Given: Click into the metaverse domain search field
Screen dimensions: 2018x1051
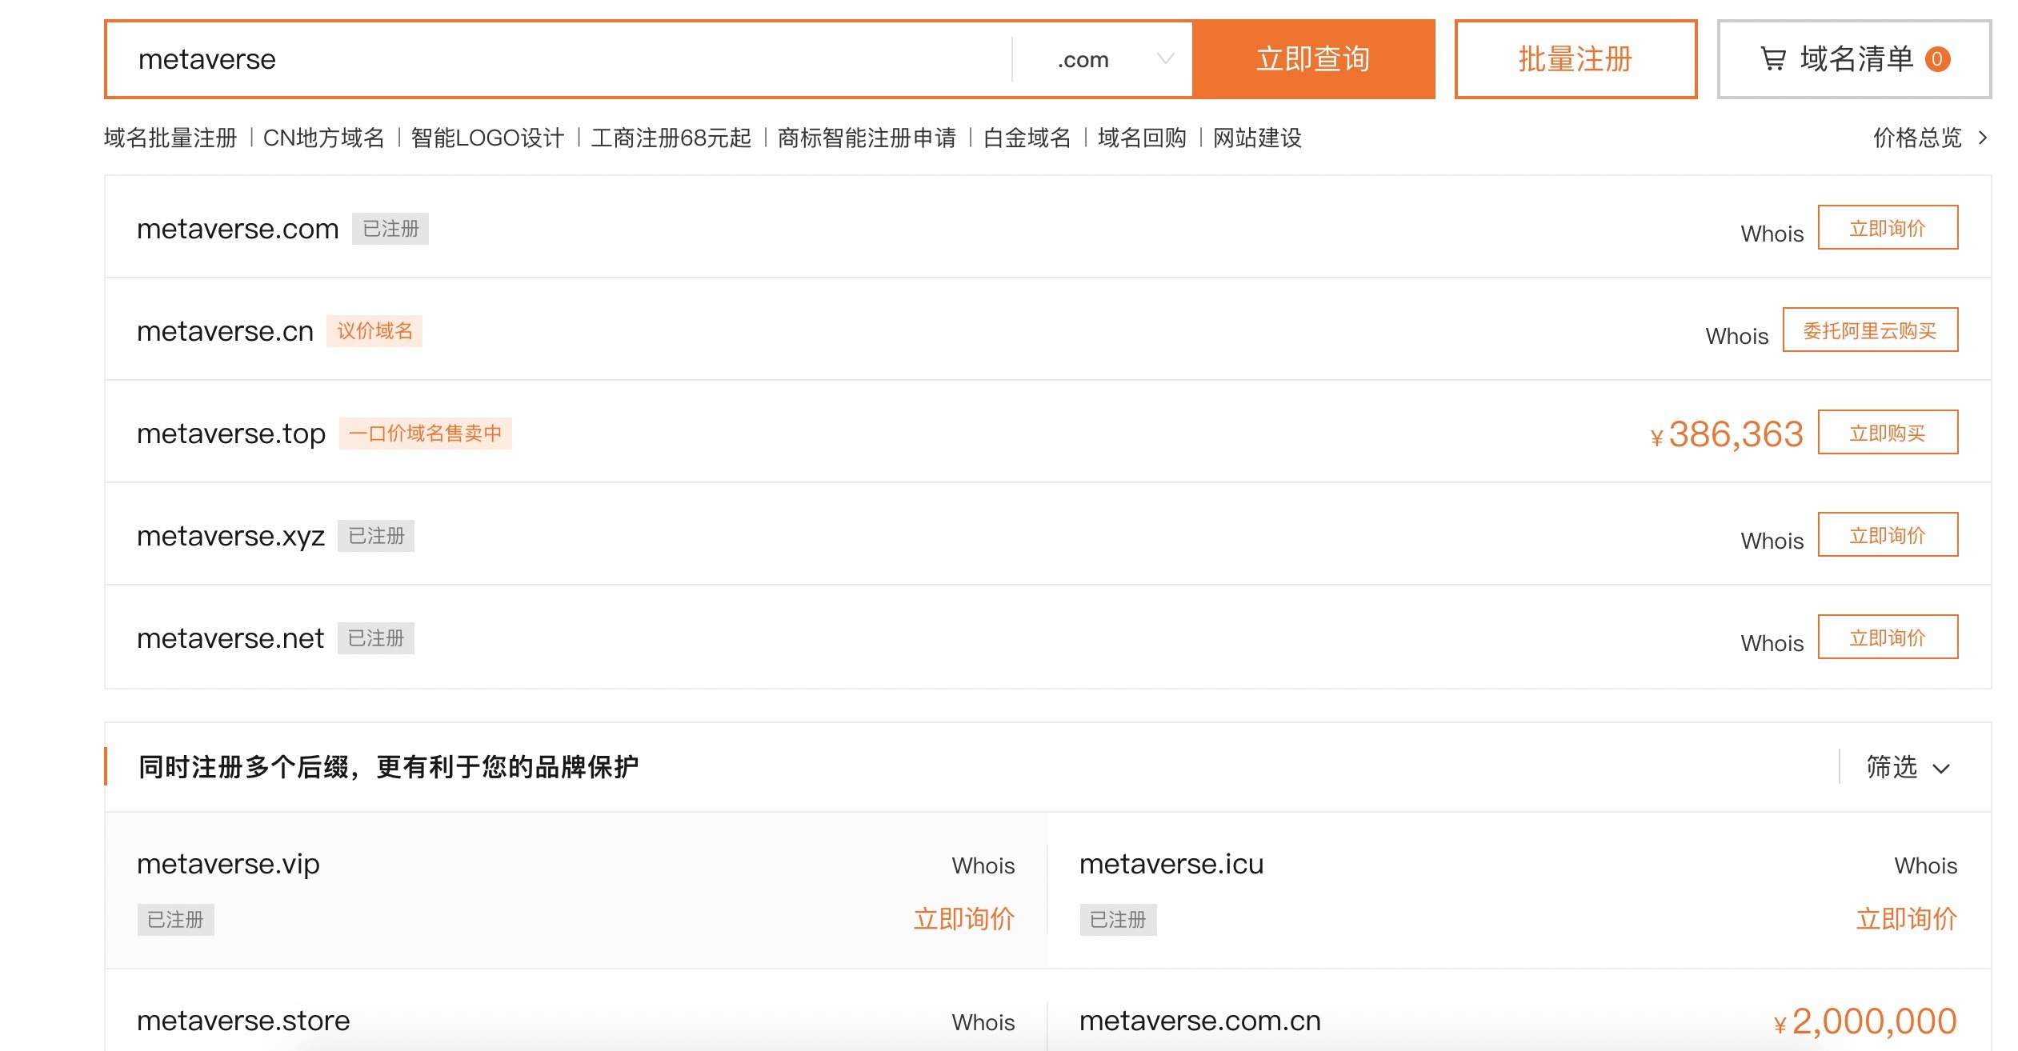Looking at the screenshot, I should [560, 59].
